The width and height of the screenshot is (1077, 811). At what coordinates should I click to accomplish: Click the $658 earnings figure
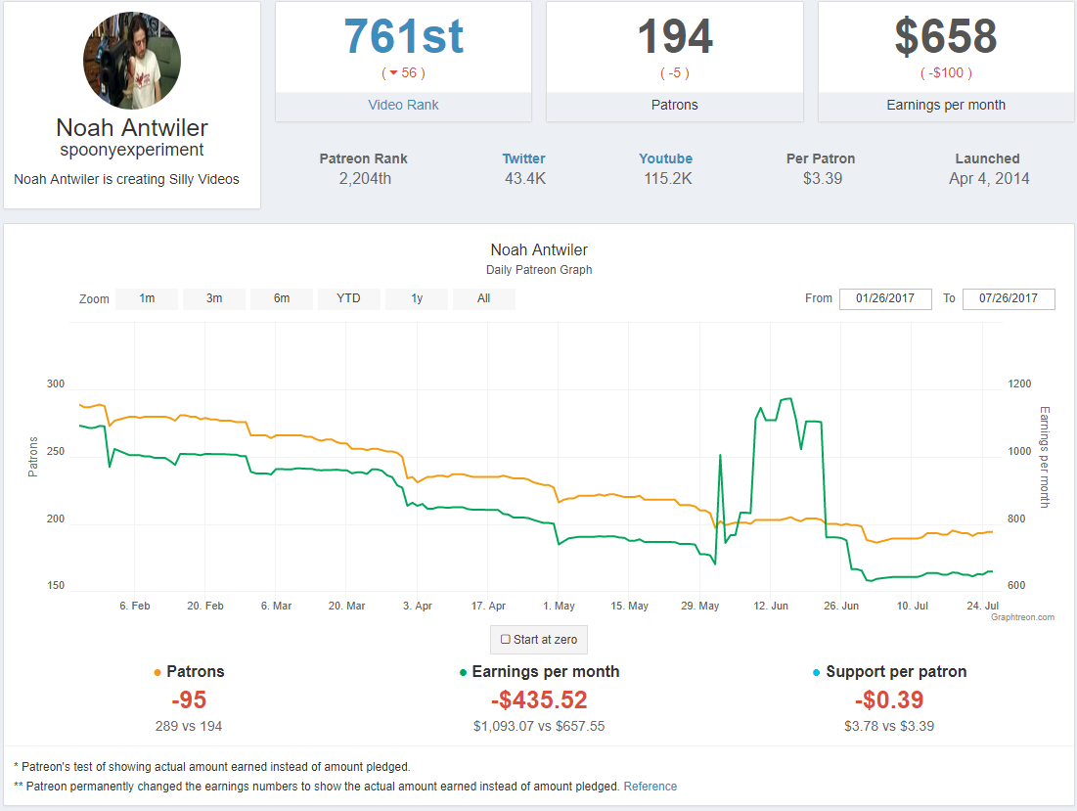tap(946, 36)
